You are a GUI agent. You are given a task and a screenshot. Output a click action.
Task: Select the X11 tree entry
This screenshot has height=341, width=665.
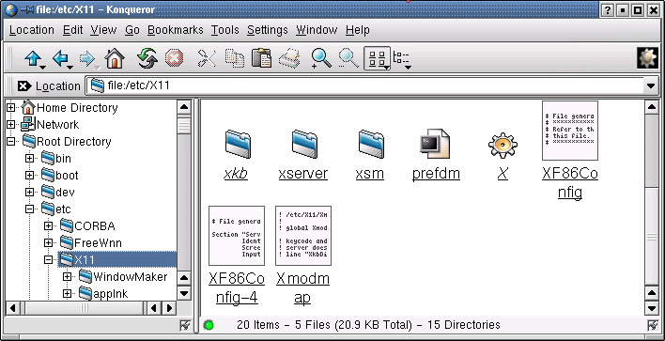(x=117, y=259)
